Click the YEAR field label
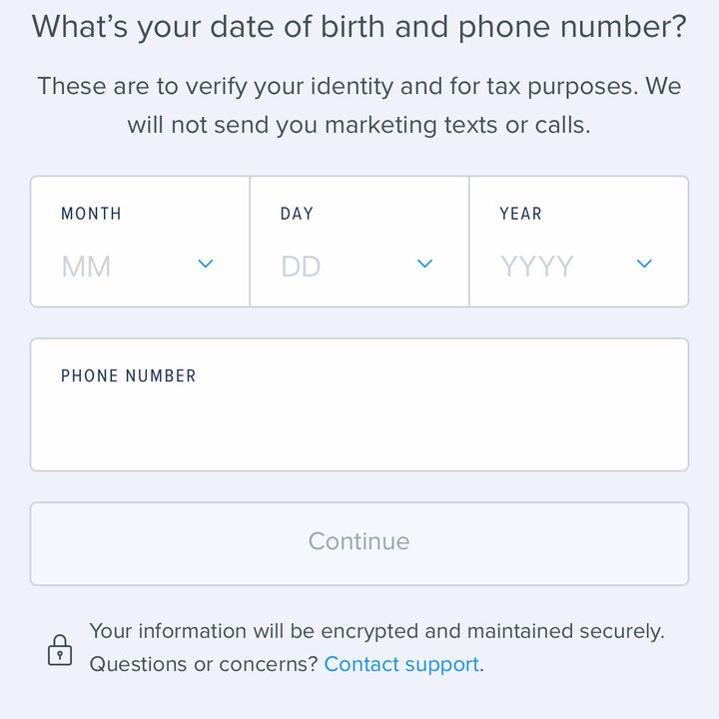This screenshot has height=719, width=719. (521, 214)
